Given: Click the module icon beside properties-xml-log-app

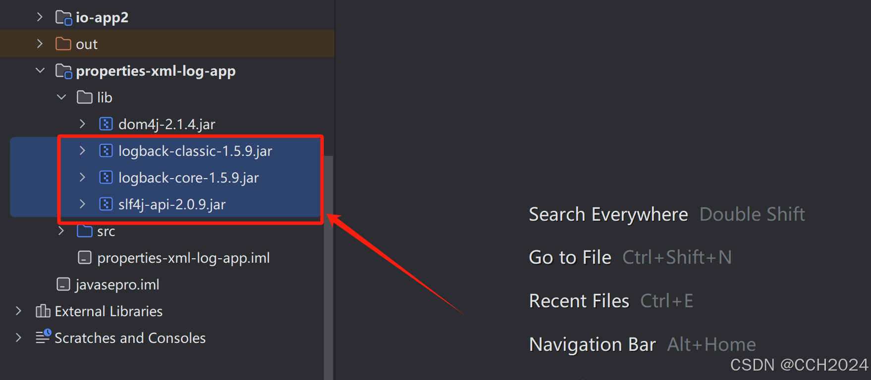Looking at the screenshot, I should pos(63,70).
